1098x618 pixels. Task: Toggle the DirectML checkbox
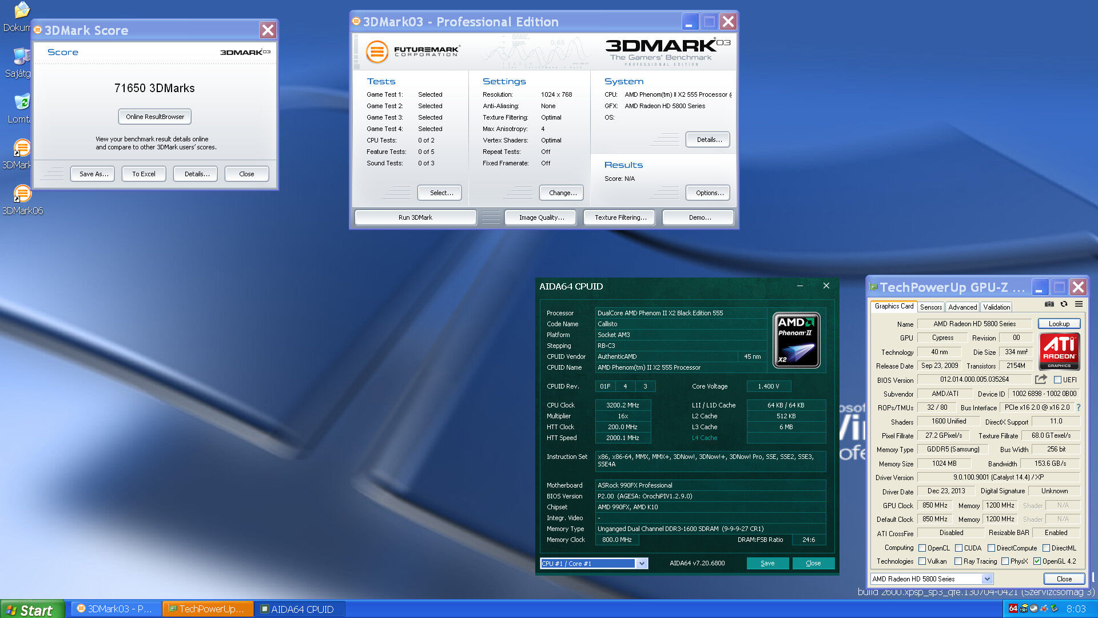(x=1046, y=548)
